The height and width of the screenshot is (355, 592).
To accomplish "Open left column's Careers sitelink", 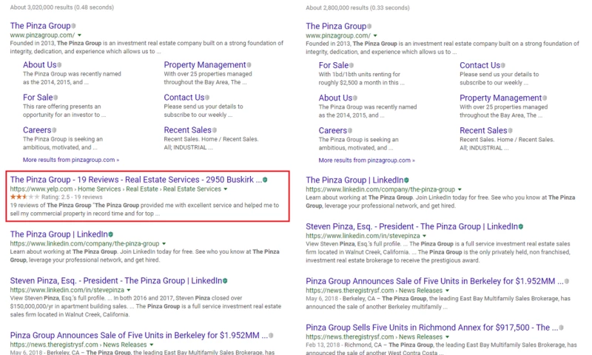I will pyautogui.click(x=37, y=130).
